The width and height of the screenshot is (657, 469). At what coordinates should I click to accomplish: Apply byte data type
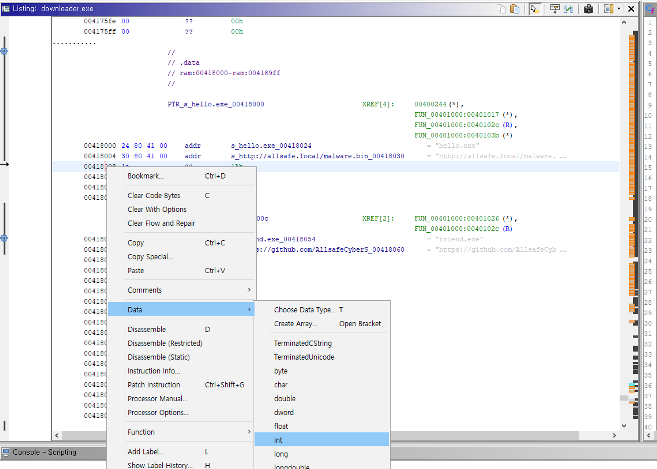(322, 371)
